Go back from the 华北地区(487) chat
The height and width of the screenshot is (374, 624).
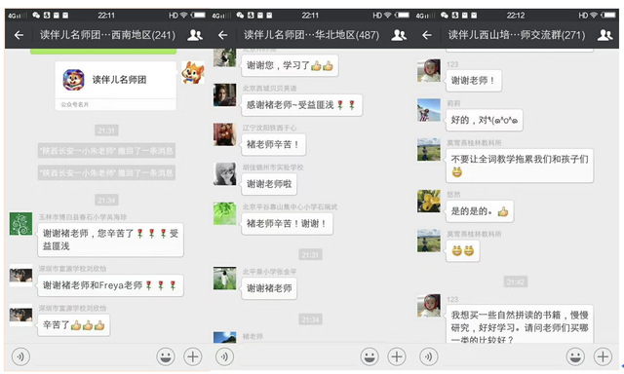223,35
